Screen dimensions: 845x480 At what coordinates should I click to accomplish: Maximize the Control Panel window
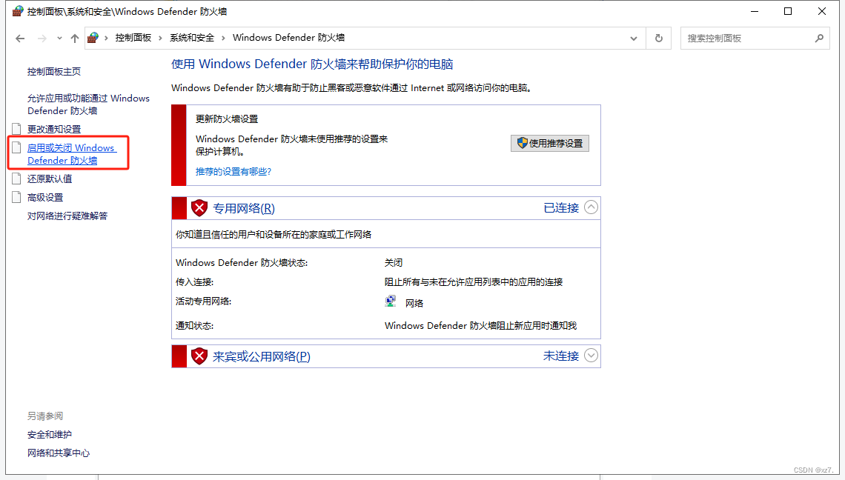[788, 11]
